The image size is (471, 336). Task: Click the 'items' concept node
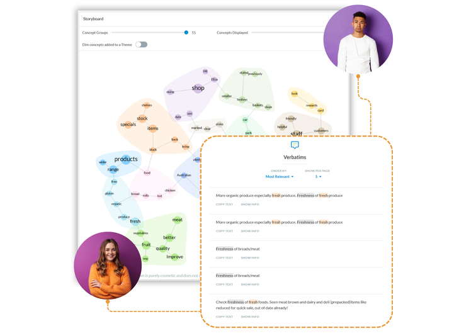(152, 128)
